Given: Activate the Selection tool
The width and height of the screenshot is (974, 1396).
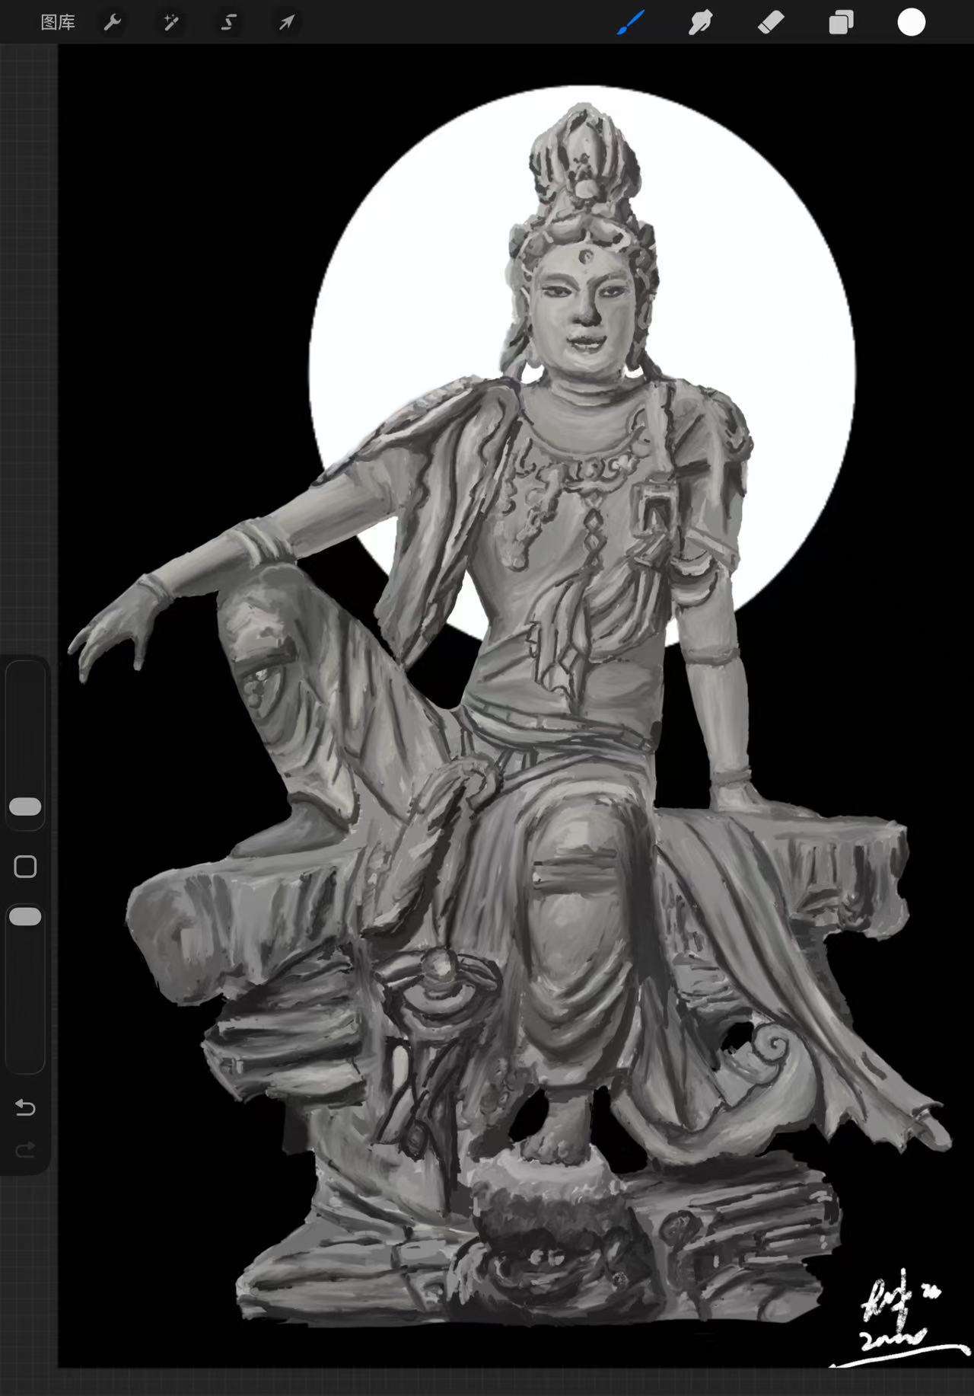Looking at the screenshot, I should point(228,23).
